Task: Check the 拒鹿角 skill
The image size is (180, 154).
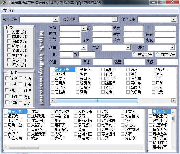Action: coord(5,116)
